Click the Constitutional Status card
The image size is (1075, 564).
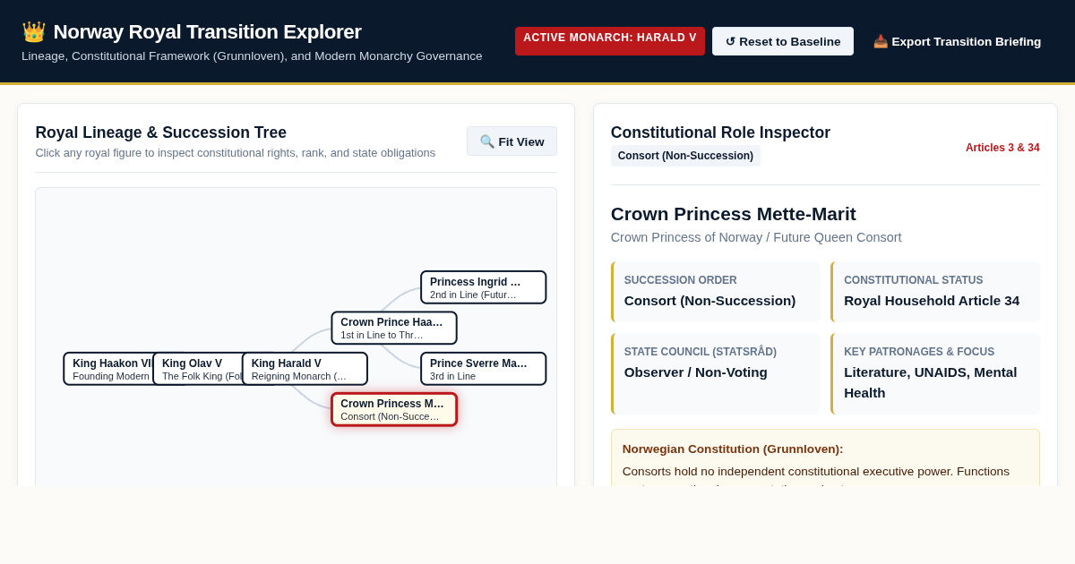tap(935, 292)
